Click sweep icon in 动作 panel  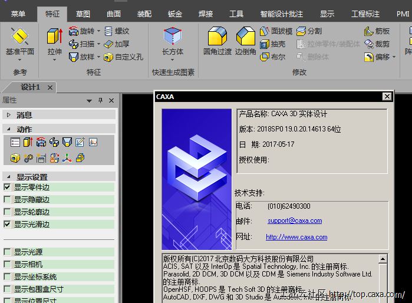(x=54, y=142)
